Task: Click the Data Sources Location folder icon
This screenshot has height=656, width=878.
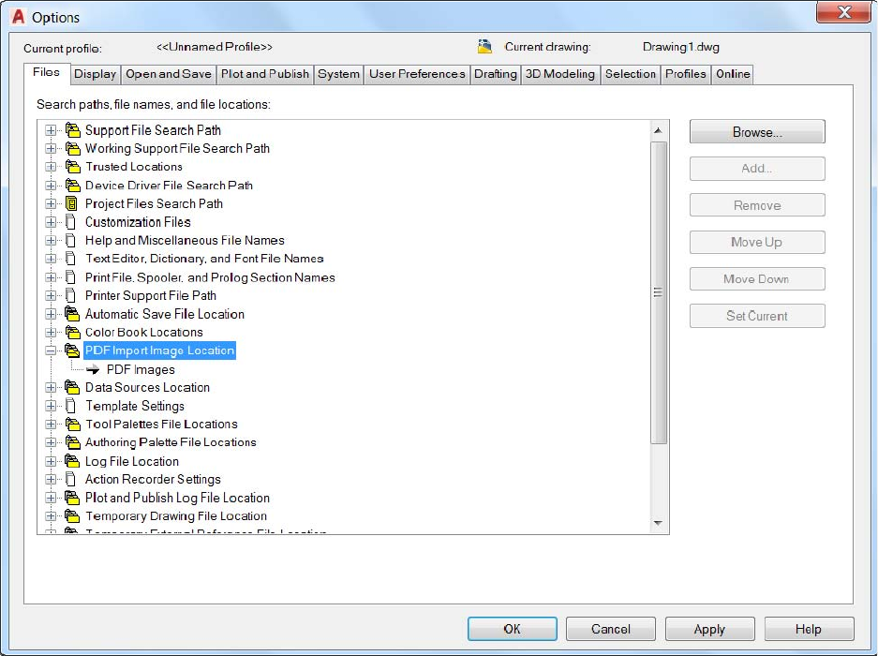Action: pos(72,387)
